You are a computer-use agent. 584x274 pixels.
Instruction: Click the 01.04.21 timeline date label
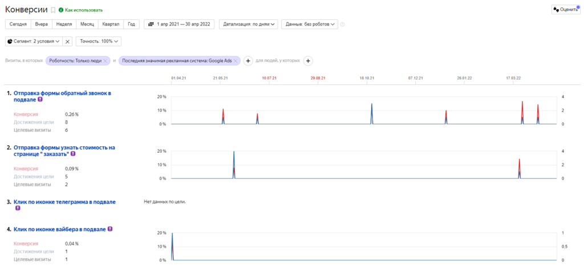click(179, 78)
